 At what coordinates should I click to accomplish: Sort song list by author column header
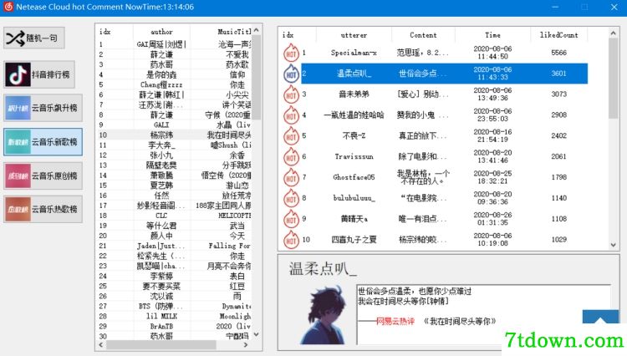[161, 32]
